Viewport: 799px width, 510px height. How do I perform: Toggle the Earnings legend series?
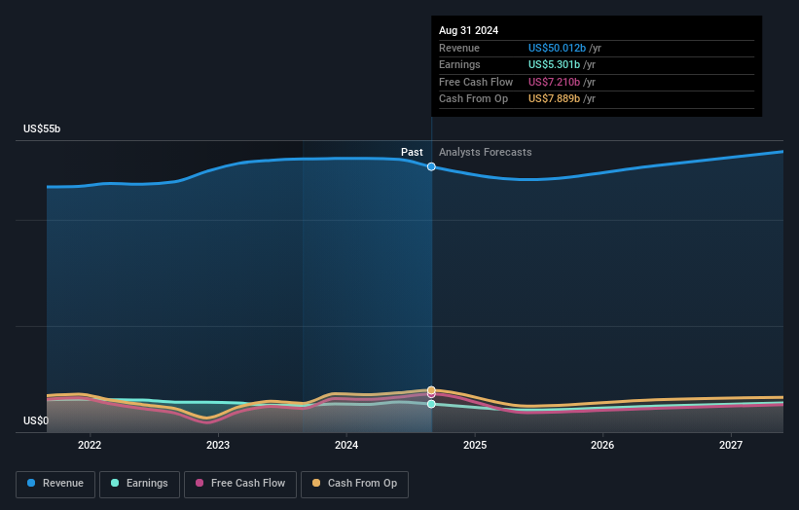coord(139,484)
